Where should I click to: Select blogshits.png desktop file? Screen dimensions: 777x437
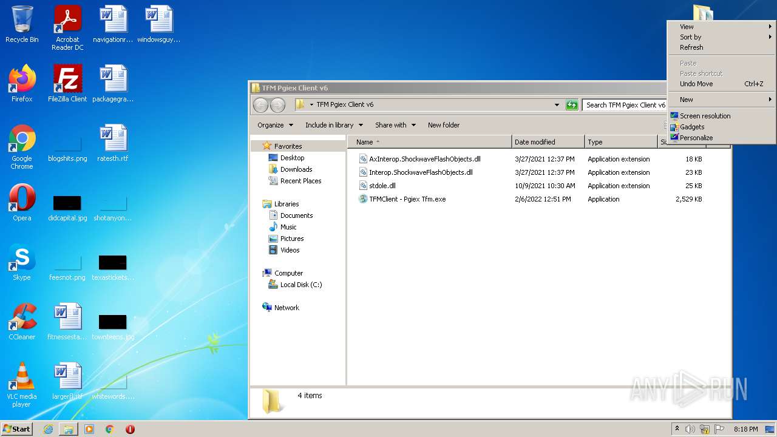(x=67, y=149)
